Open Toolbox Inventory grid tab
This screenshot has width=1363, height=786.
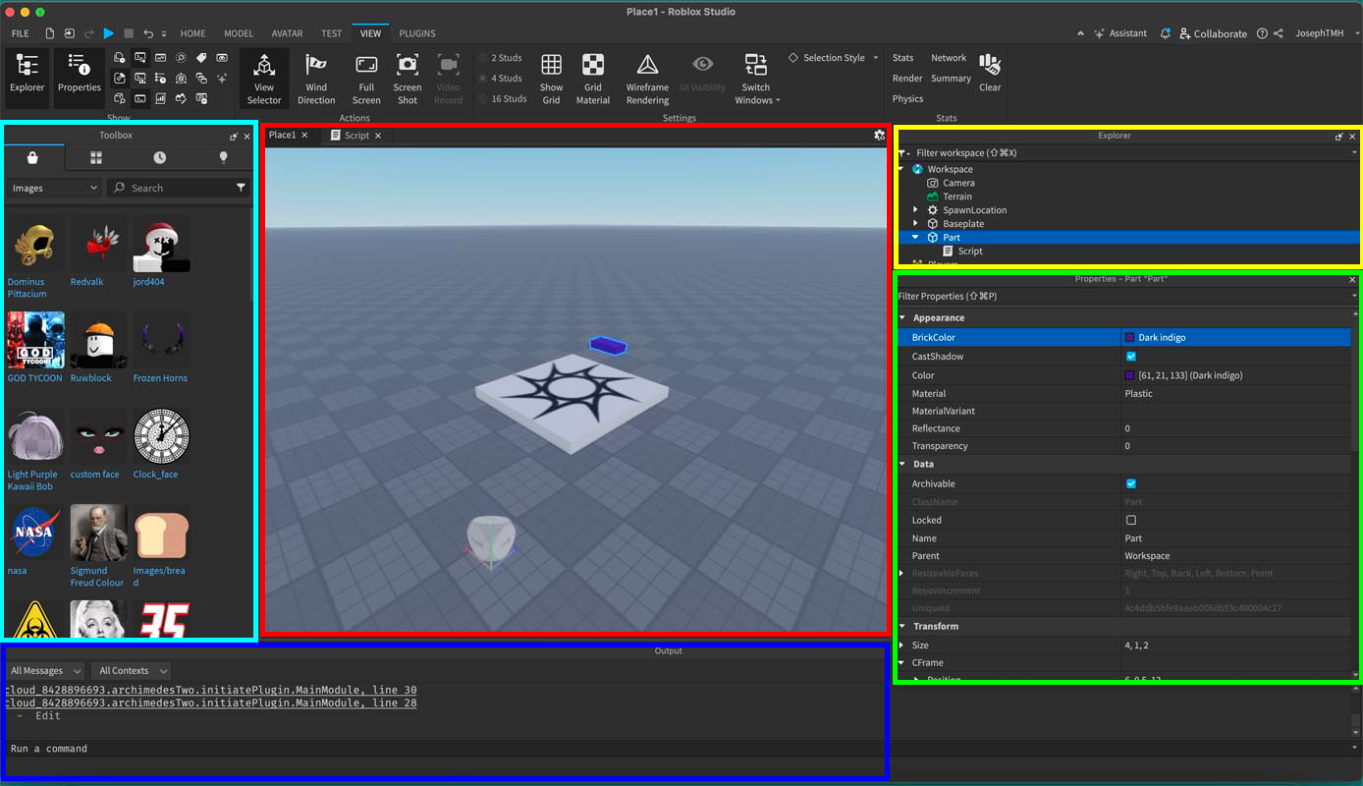(x=96, y=157)
